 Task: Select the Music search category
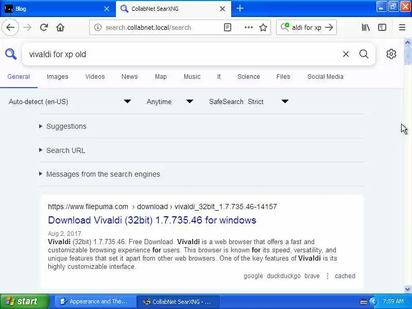click(192, 76)
